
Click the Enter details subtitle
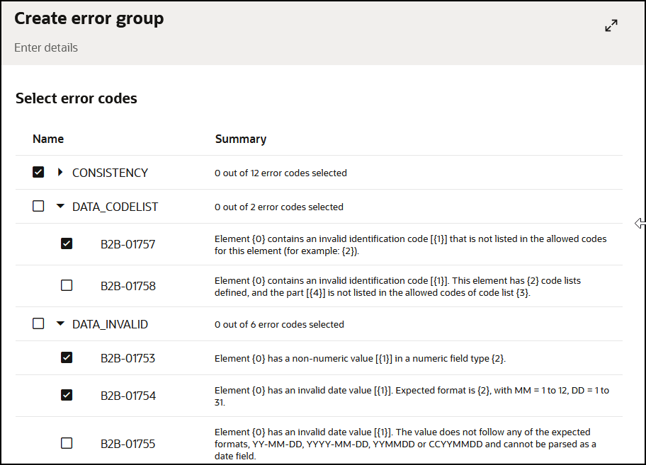click(x=46, y=47)
